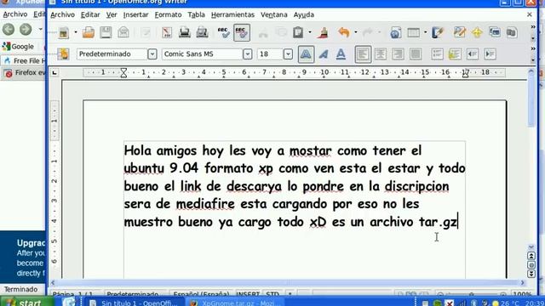Open the Gallery from the toolbar

point(494,32)
